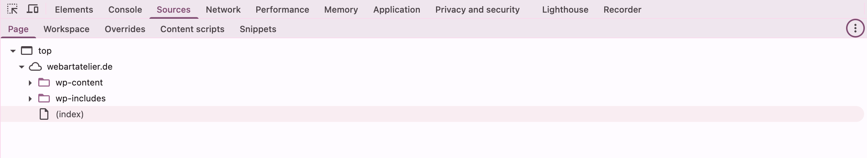Screen dimensions: 867x158
Task: Click the cloud icon beside webartatelier.de
Action: coord(35,67)
